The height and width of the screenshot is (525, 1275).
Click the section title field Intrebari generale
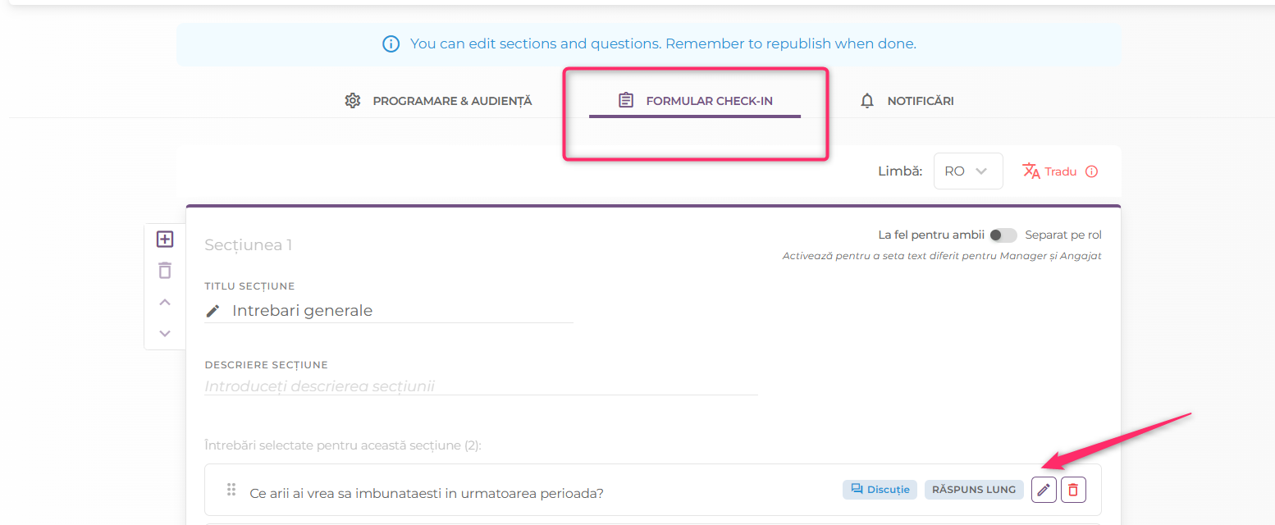click(x=389, y=311)
